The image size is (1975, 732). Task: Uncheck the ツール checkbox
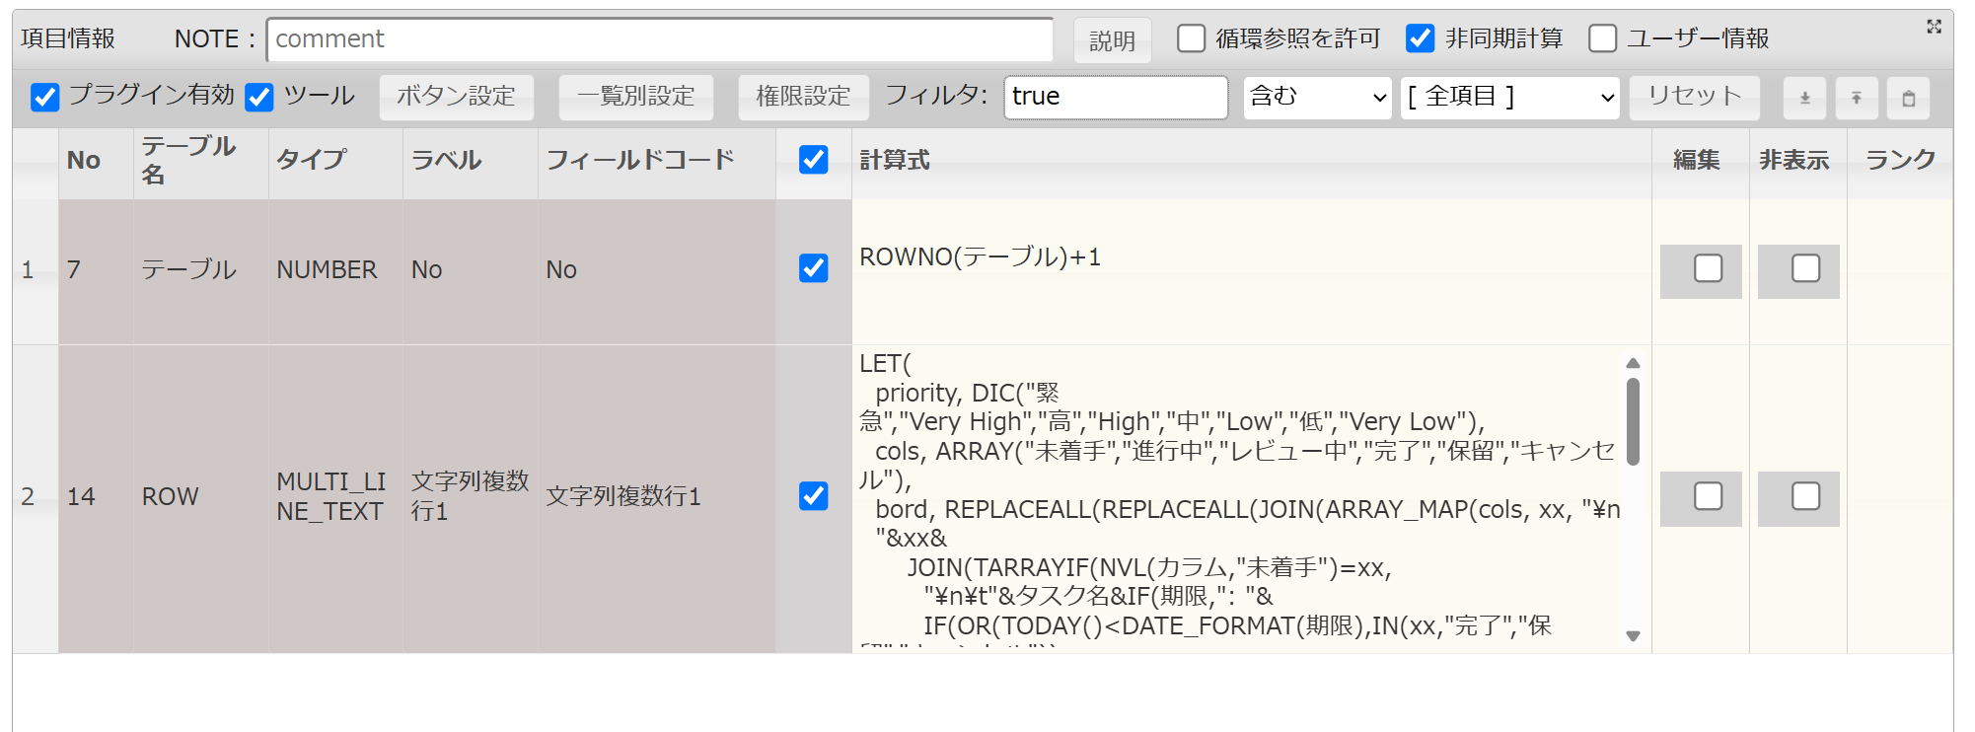pyautogui.click(x=259, y=97)
